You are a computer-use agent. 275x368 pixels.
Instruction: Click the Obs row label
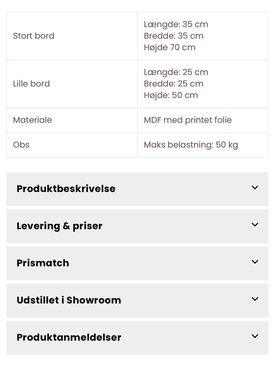click(x=21, y=145)
